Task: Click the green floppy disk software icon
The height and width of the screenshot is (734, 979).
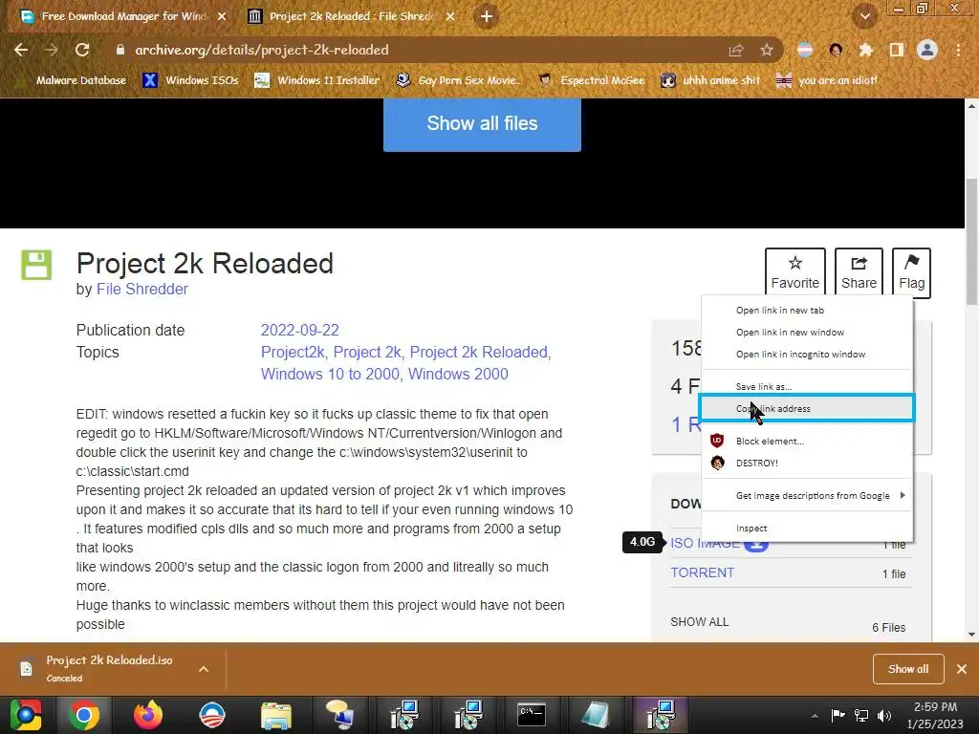Action: click(x=37, y=265)
